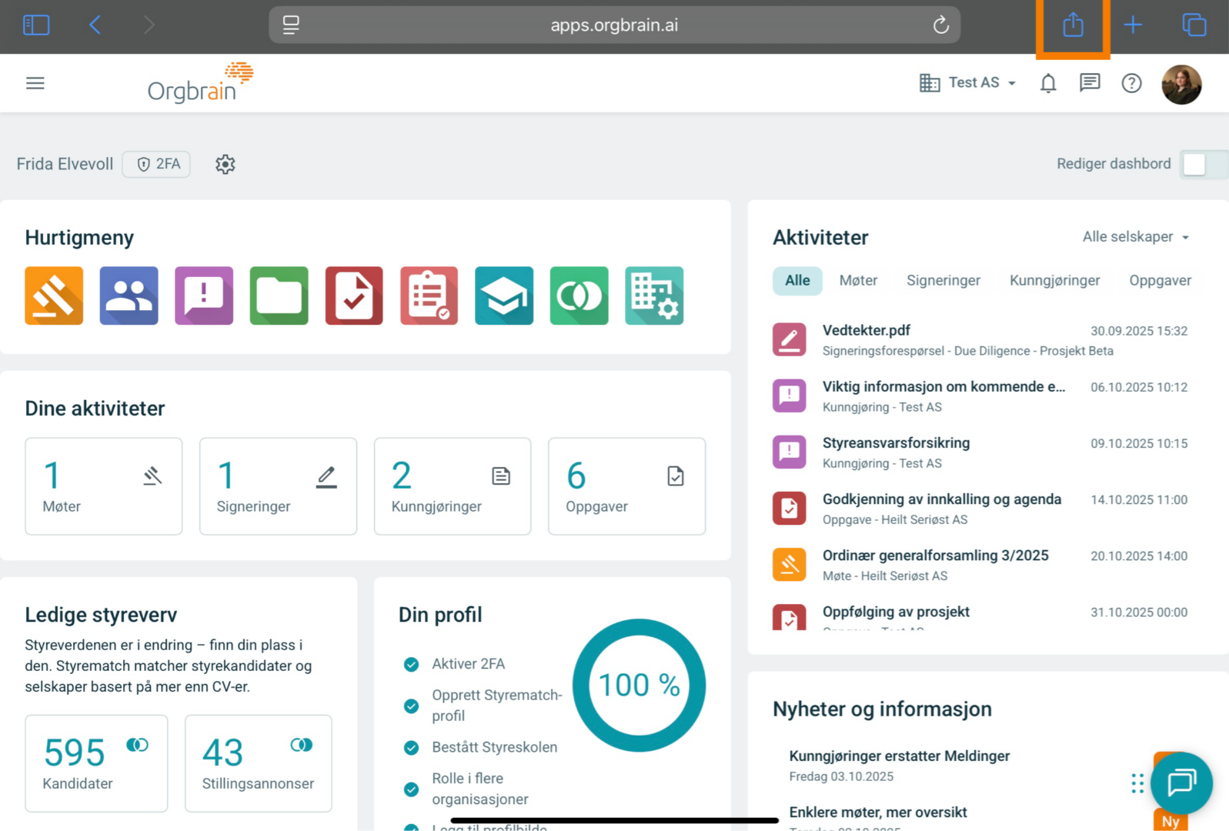Toggle the Rediger dashbord switch
This screenshot has width=1229, height=831.
pos(1202,164)
